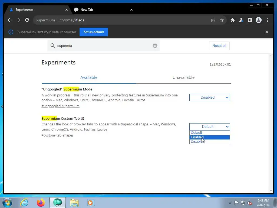Image resolution: width=277 pixels, height=208 pixels.
Task: Open Windows Media Player from the taskbar
Action: click(91, 203)
